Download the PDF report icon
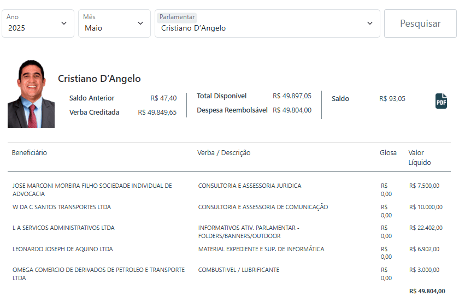 pyautogui.click(x=441, y=101)
